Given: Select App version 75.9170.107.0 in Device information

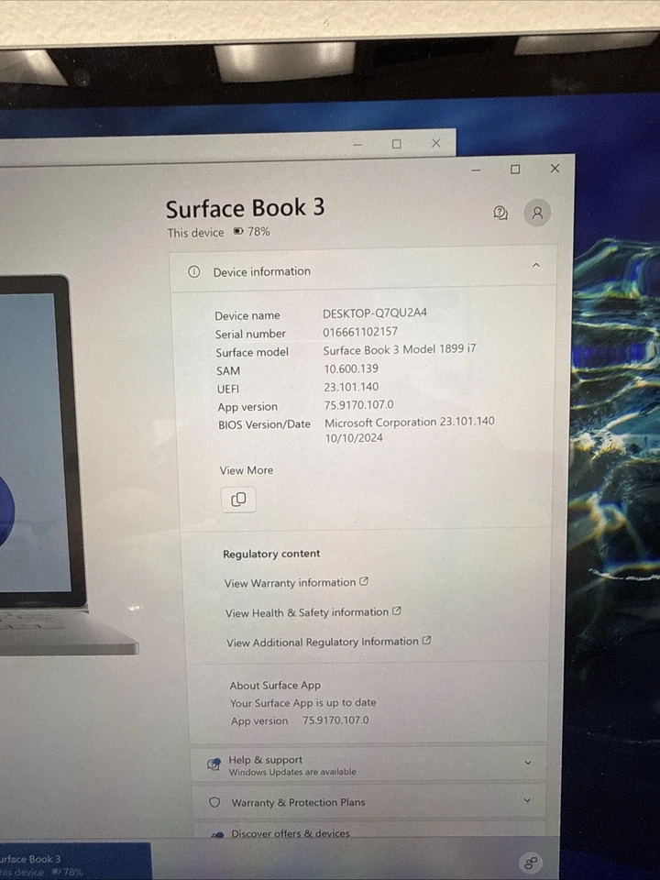Looking at the screenshot, I should [359, 404].
